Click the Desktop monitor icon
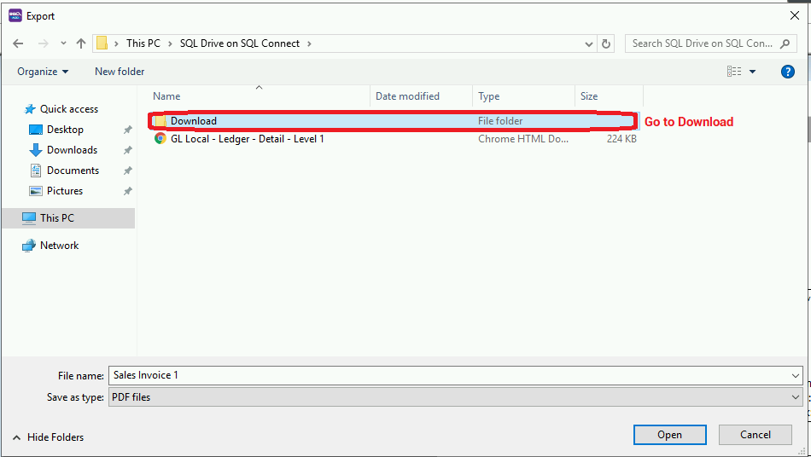Image resolution: width=811 pixels, height=457 pixels. coord(36,130)
